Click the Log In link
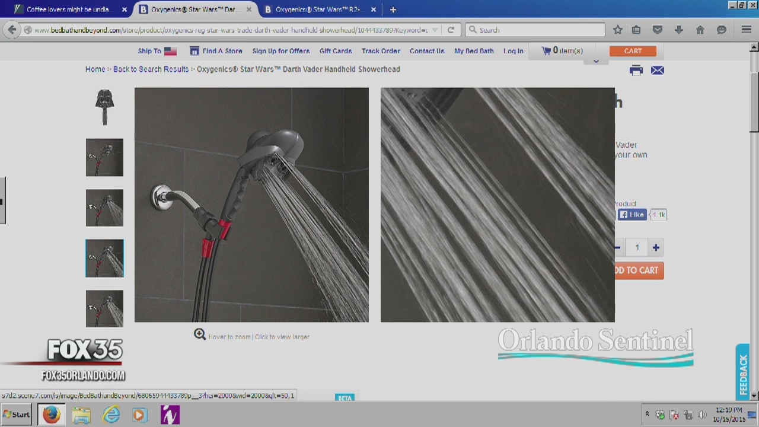Image resolution: width=759 pixels, height=427 pixels. click(514, 51)
